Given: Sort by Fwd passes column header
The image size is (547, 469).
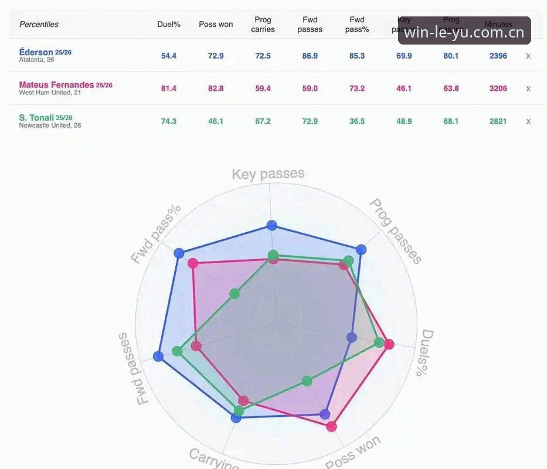Looking at the screenshot, I should tap(310, 25).
